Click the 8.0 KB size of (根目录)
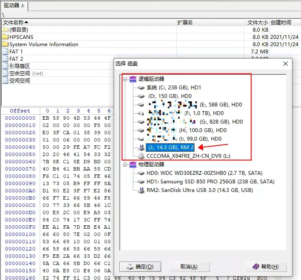 (x=260, y=30)
